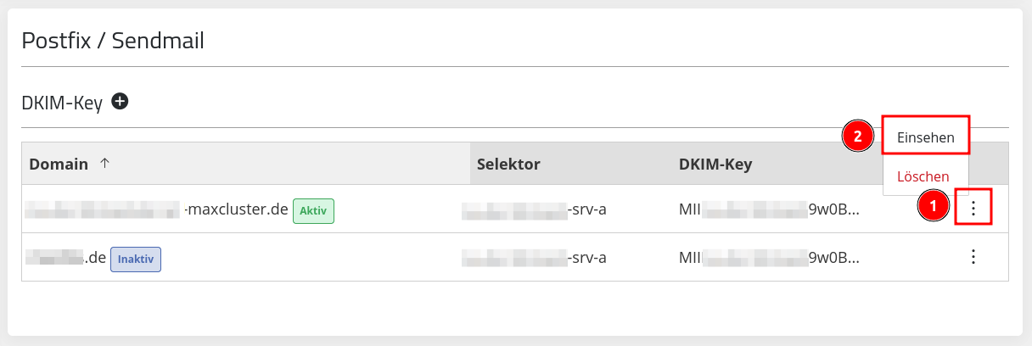Select the maxcluster.de domain entry
The image size is (1032, 346).
click(158, 209)
